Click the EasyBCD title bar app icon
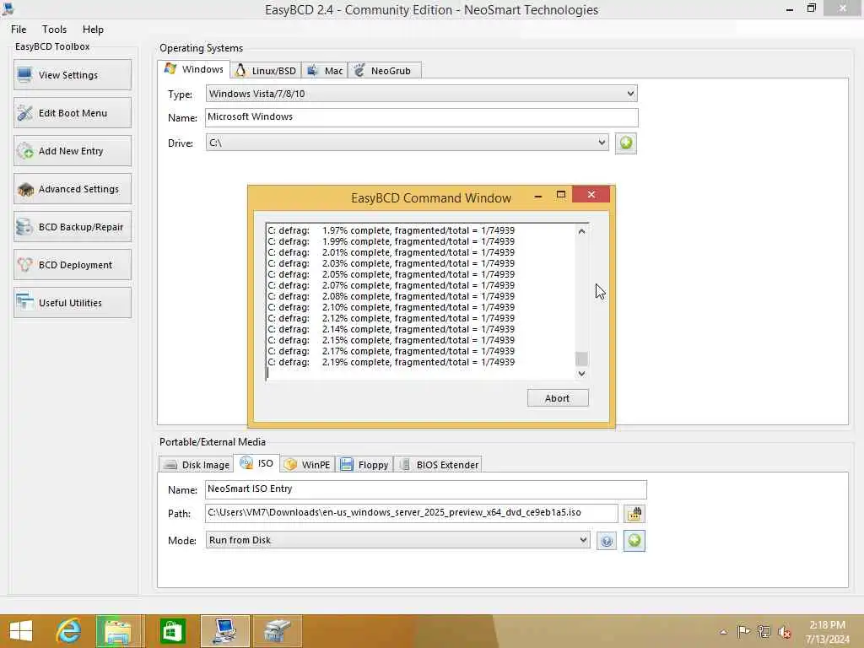864x648 pixels. tap(8, 8)
